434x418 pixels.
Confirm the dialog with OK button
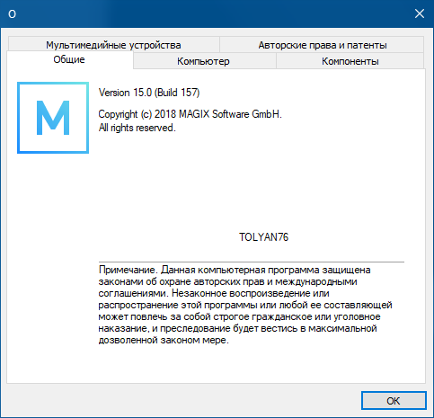pos(394,401)
